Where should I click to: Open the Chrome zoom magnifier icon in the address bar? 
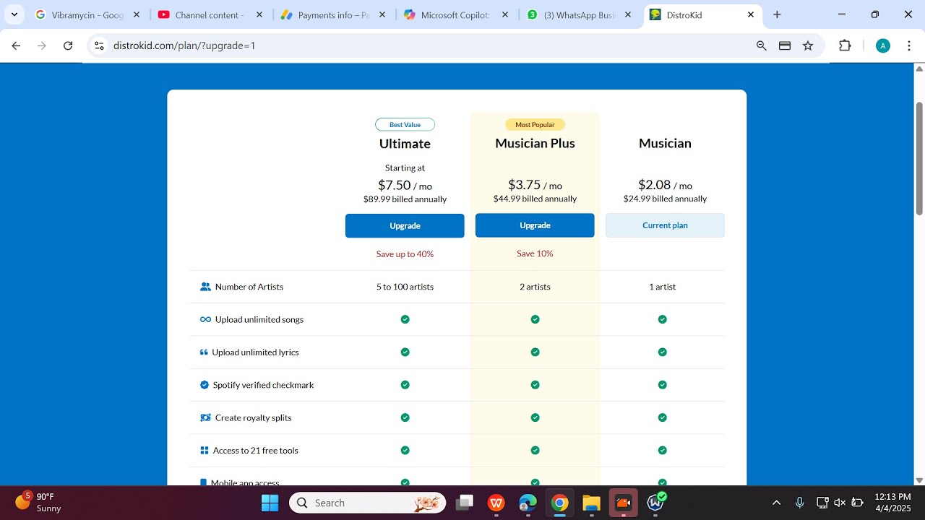(x=761, y=45)
